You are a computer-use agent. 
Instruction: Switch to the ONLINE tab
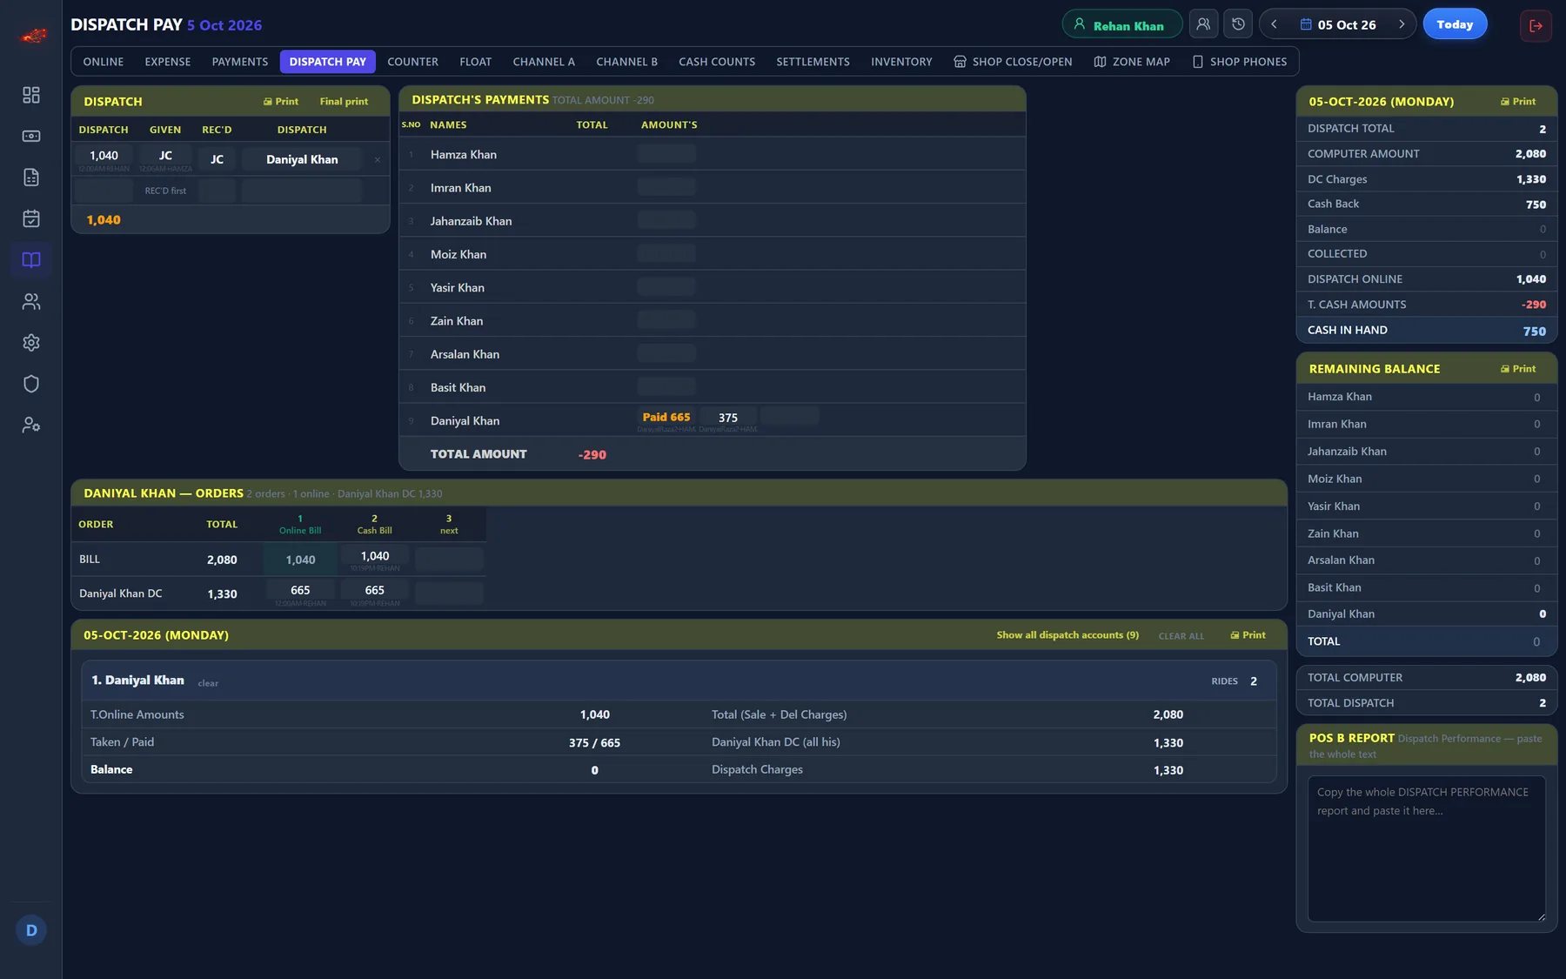(x=104, y=62)
